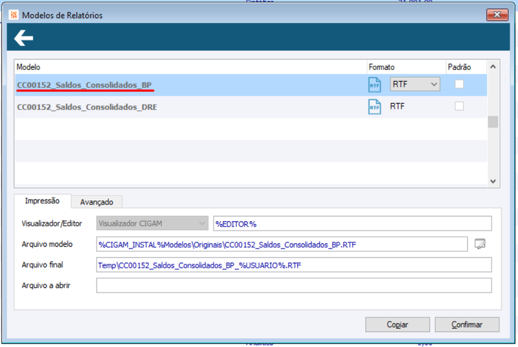518x347 pixels.
Task: Switch to the Impressão tab
Action: click(42, 201)
